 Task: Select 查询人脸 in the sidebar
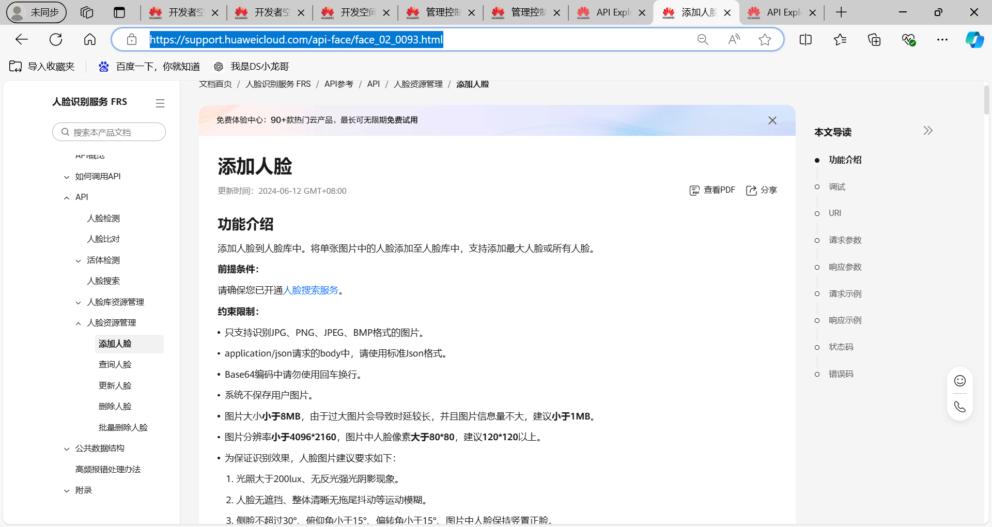(x=115, y=365)
